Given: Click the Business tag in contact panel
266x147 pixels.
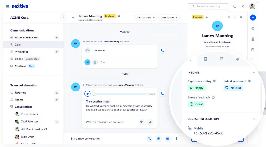Looking at the screenshot, I should click(x=197, y=17).
